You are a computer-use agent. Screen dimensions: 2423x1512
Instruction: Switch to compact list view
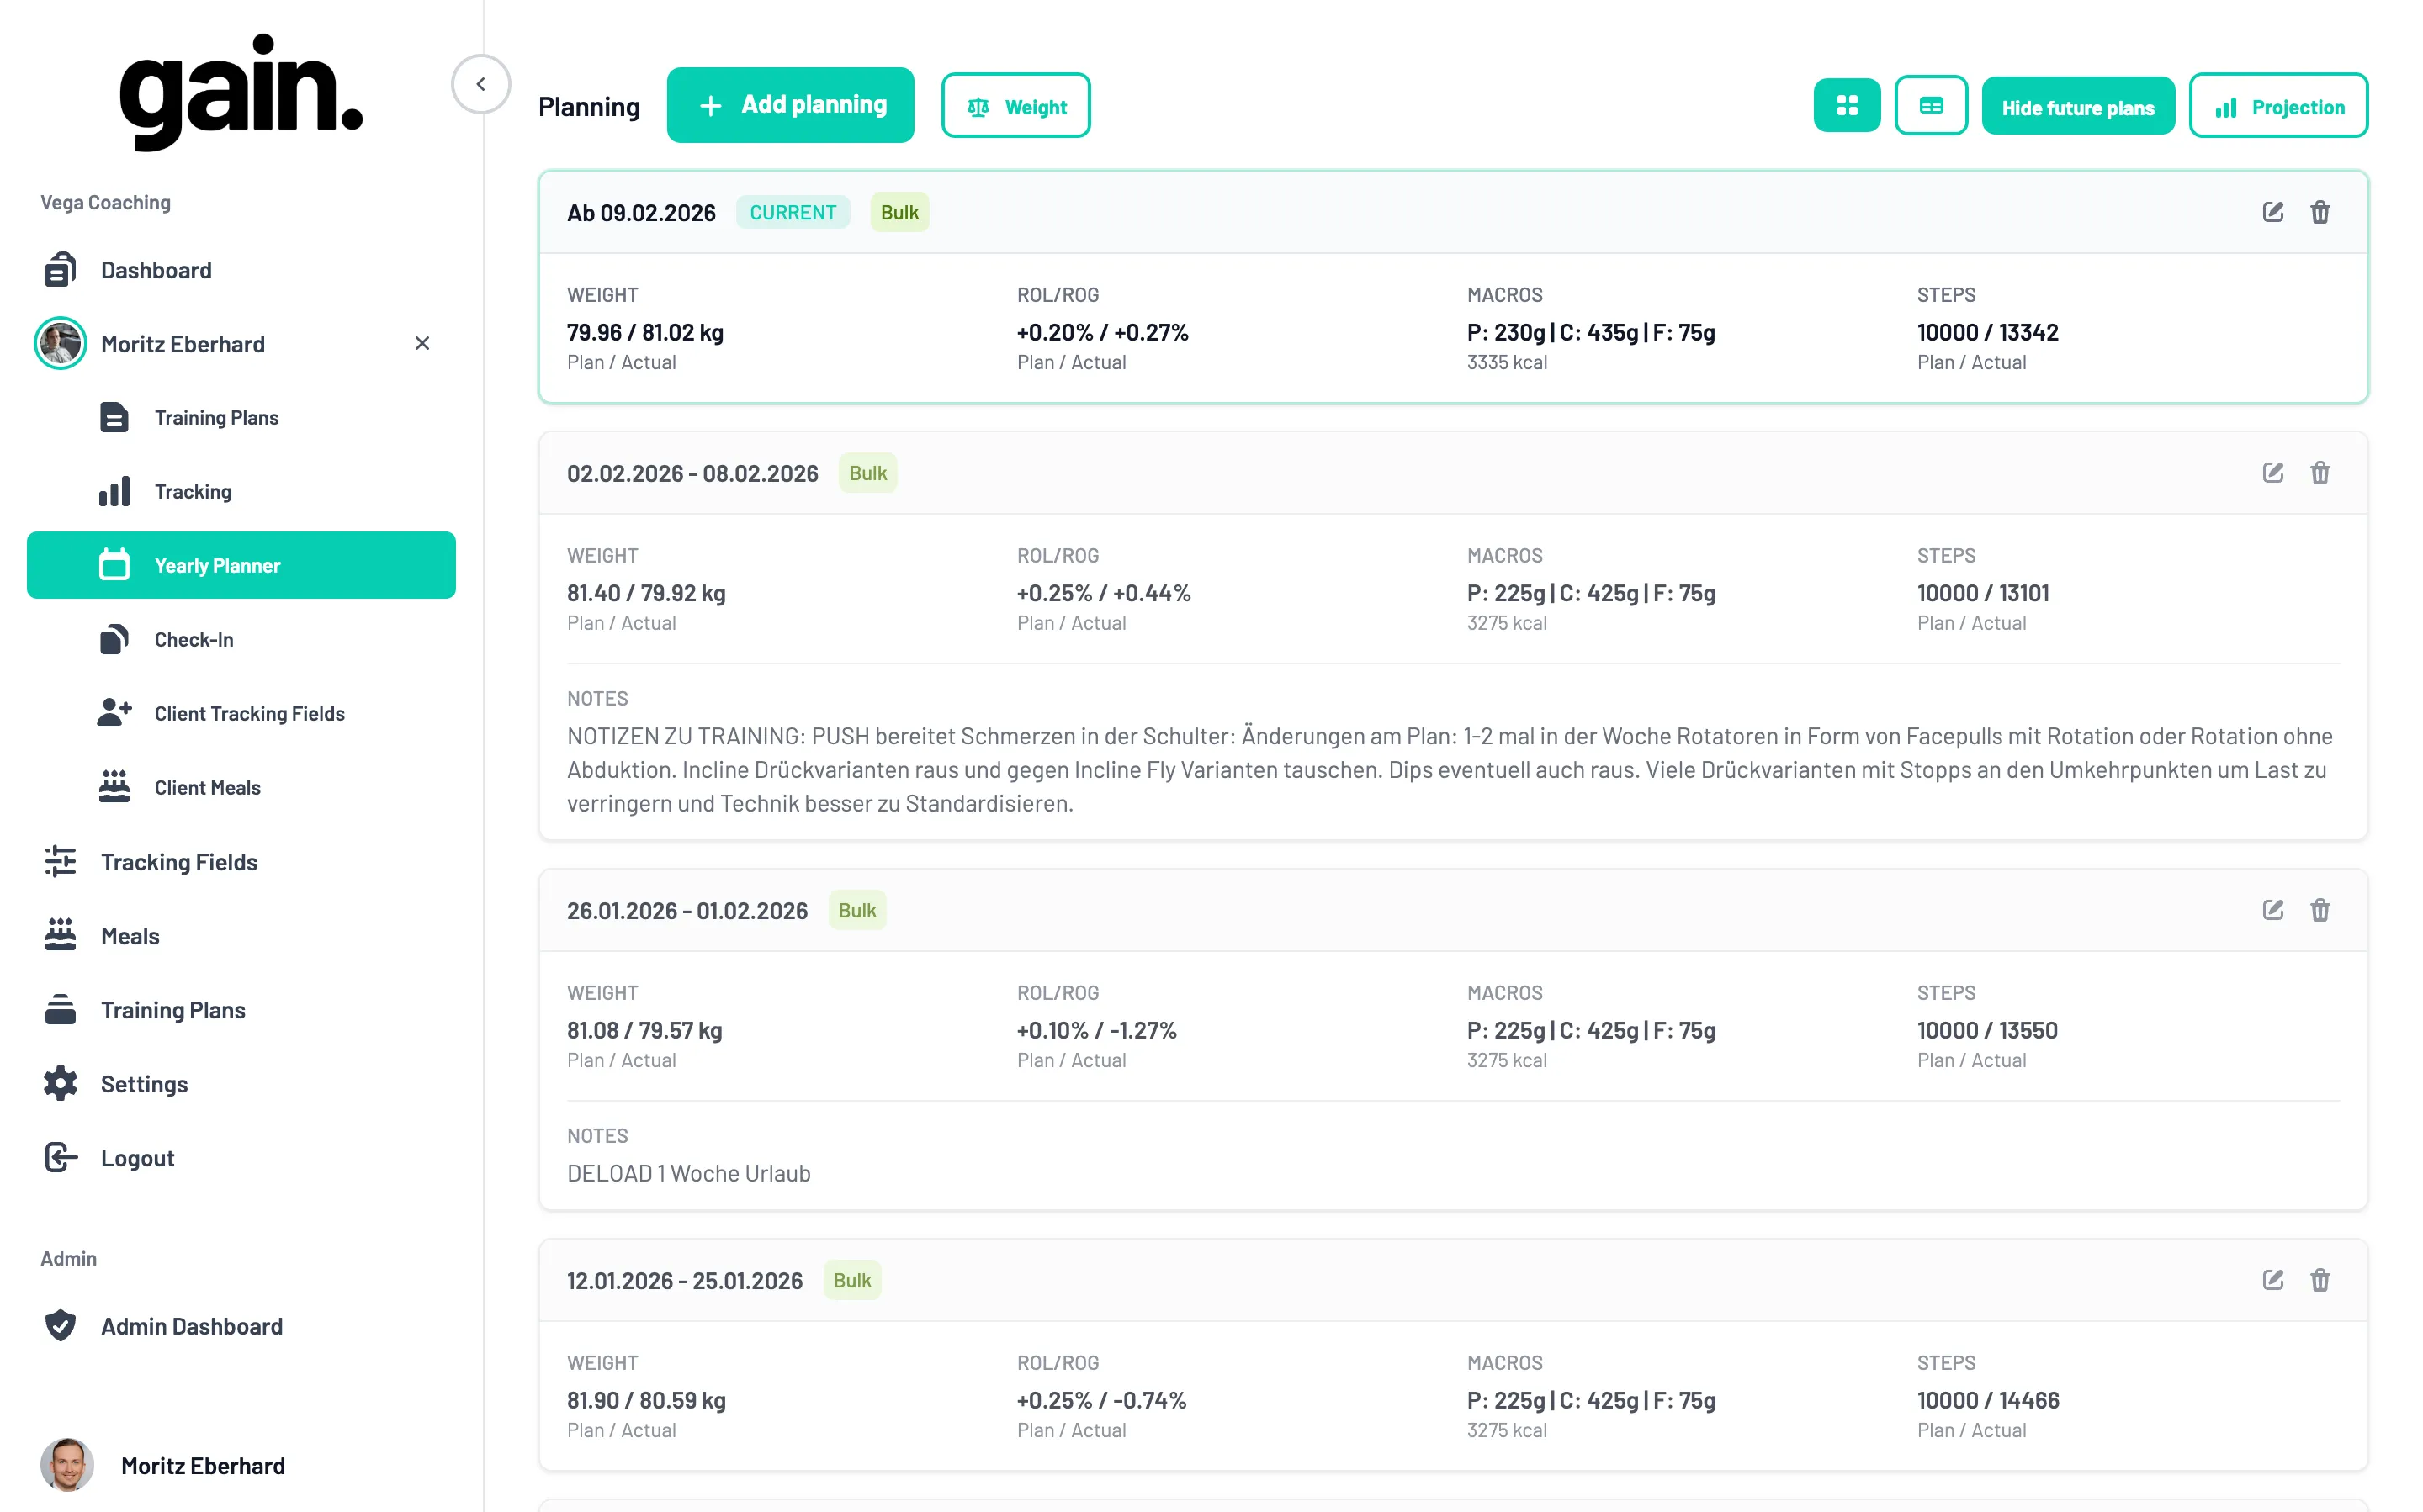[1930, 106]
